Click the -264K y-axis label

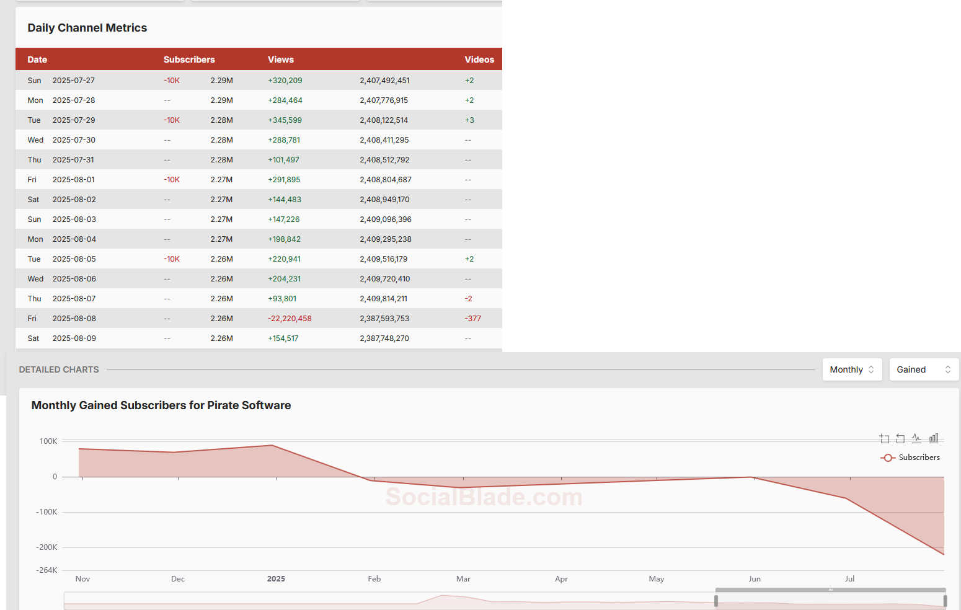click(x=46, y=570)
